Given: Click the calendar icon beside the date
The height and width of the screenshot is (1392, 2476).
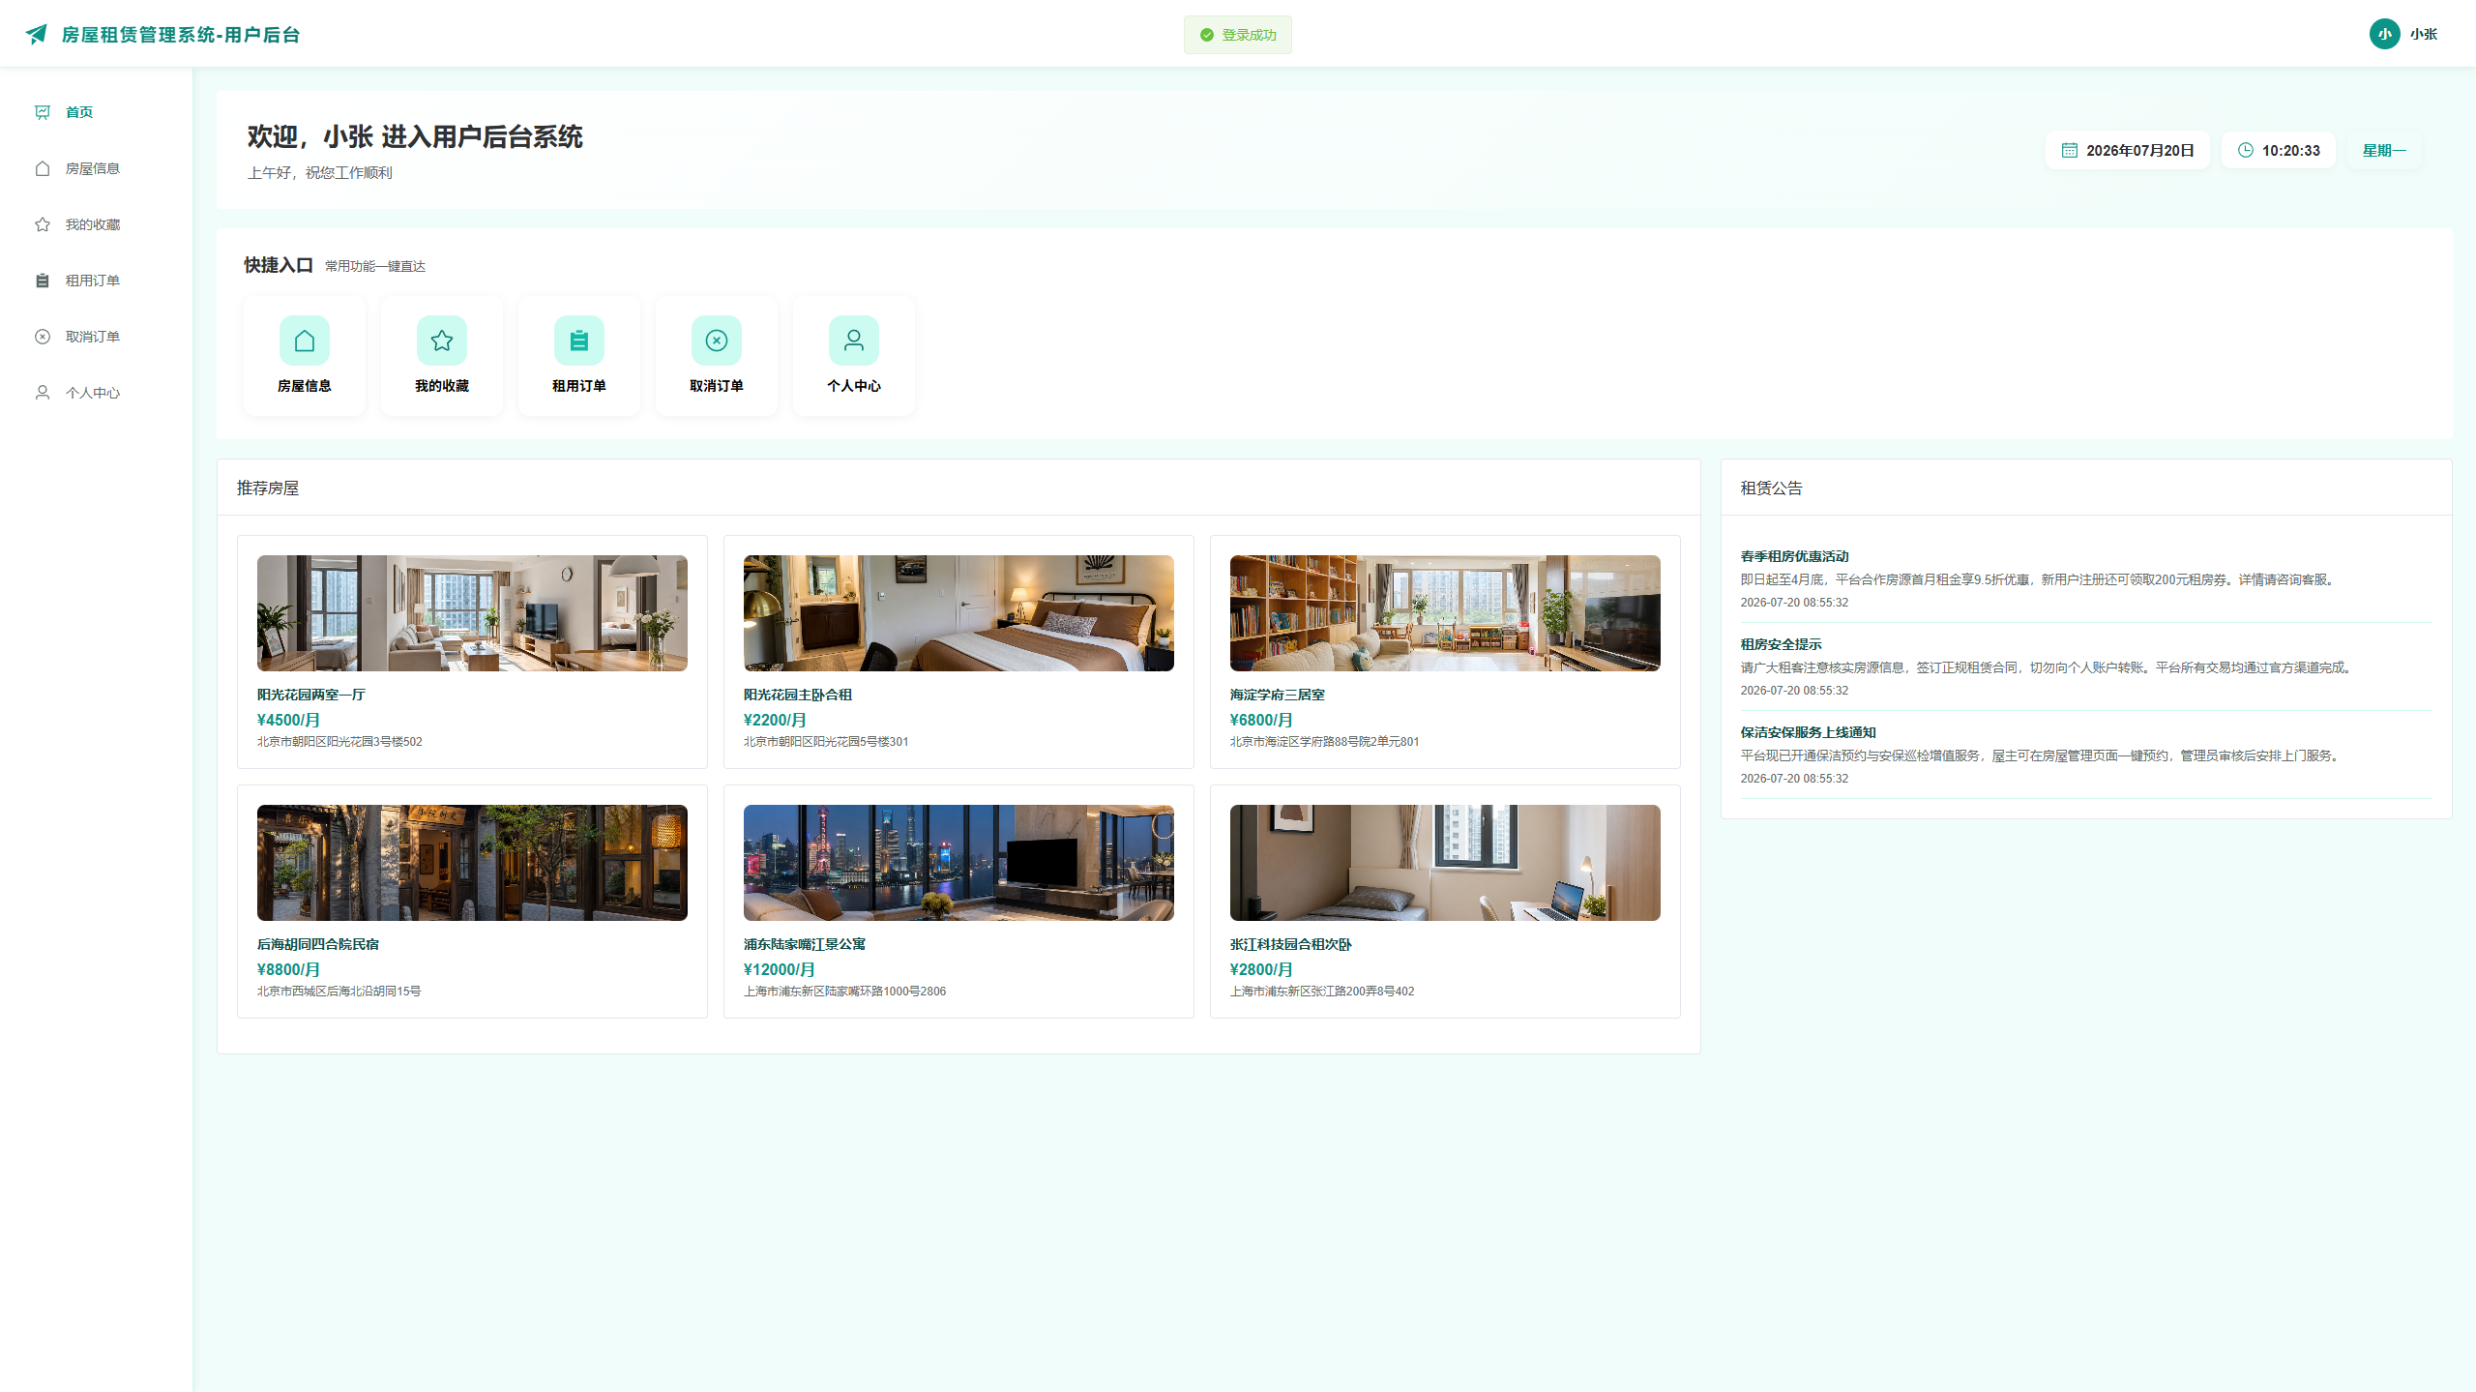Looking at the screenshot, I should click(2070, 150).
